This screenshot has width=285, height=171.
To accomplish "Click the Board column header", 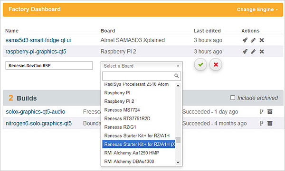I will click(108, 31).
